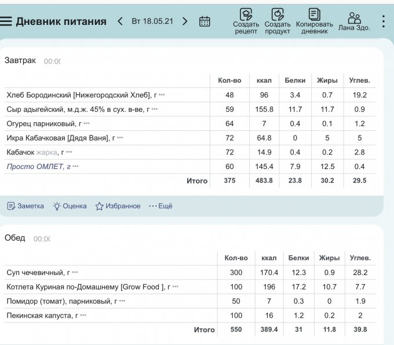Open the three-dot vertical overflow menu
This screenshot has width=394, height=345.
(x=383, y=21)
